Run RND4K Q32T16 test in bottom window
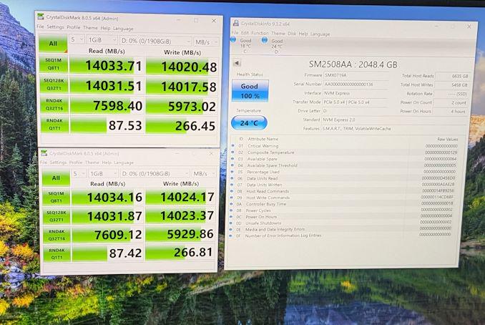 [55, 233]
